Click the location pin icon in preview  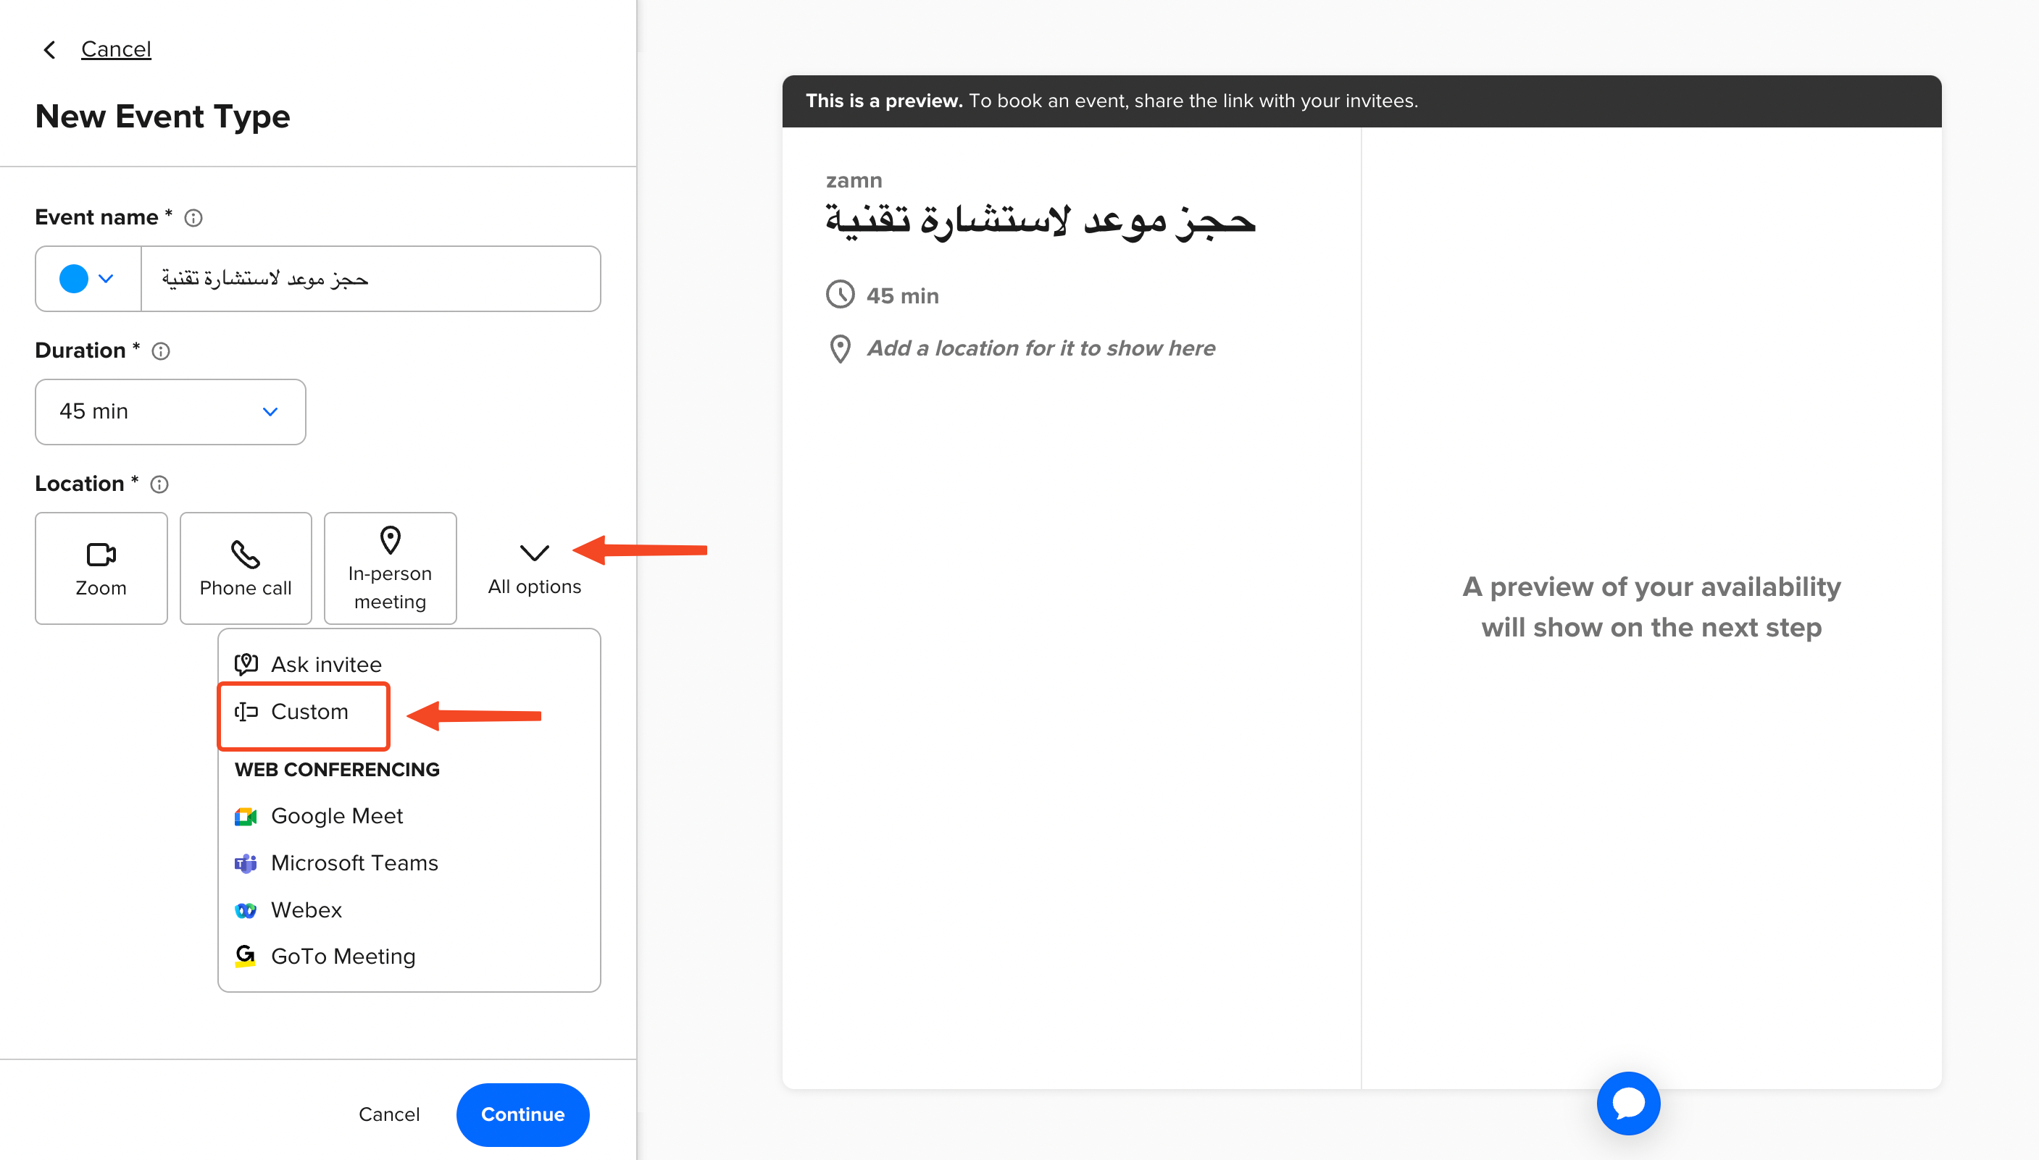pos(840,348)
